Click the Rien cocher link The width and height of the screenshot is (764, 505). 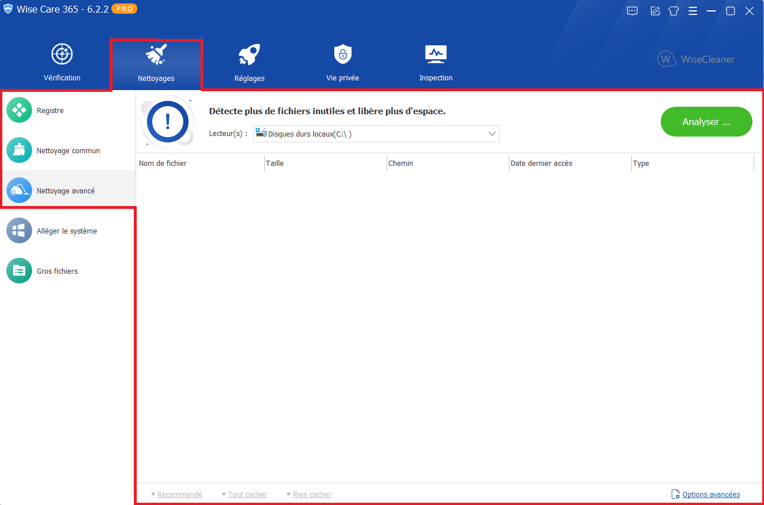[312, 495]
